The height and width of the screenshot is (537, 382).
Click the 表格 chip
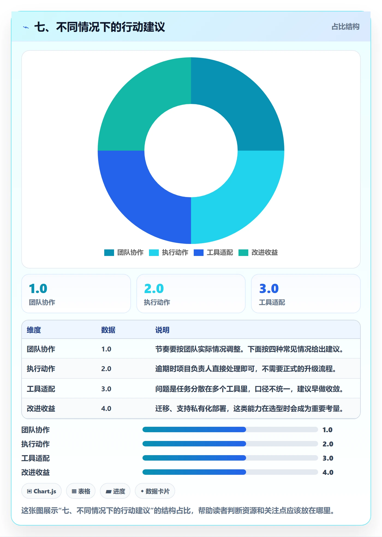pos(81,491)
